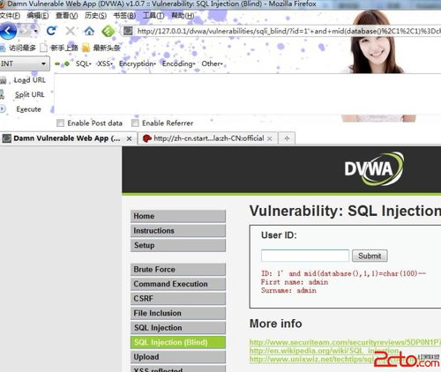Open the HackBar Encoding menu

178,63
